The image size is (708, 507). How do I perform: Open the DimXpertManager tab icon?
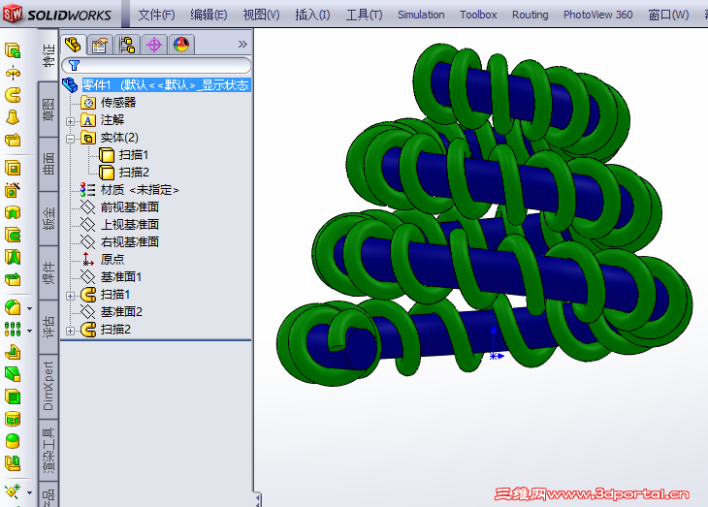[154, 45]
